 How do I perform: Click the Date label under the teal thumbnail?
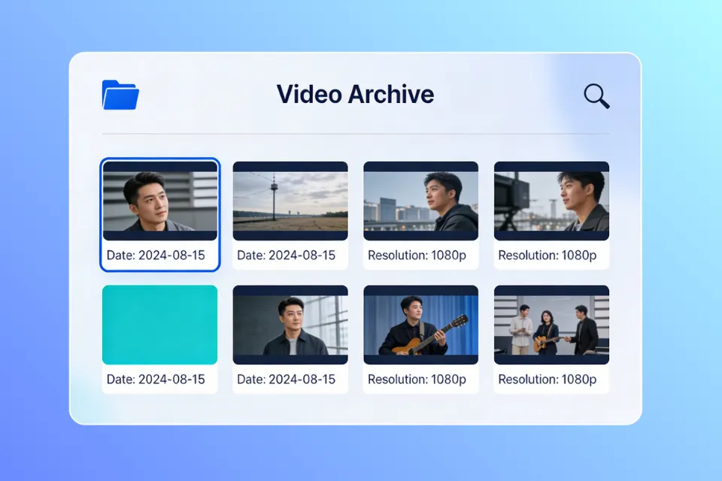pyautogui.click(x=154, y=379)
